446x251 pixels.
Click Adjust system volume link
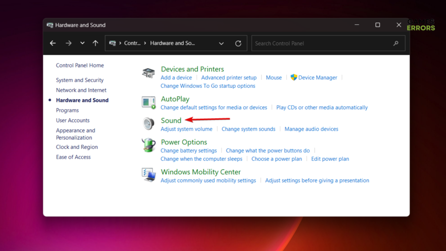pyautogui.click(x=186, y=129)
